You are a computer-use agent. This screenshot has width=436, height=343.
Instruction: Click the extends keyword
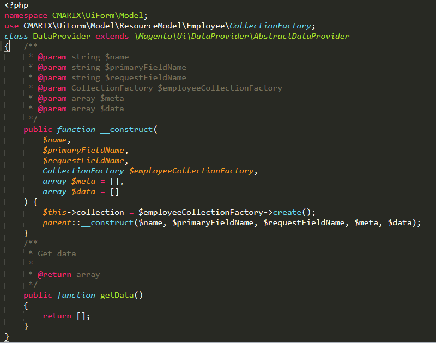pos(112,36)
